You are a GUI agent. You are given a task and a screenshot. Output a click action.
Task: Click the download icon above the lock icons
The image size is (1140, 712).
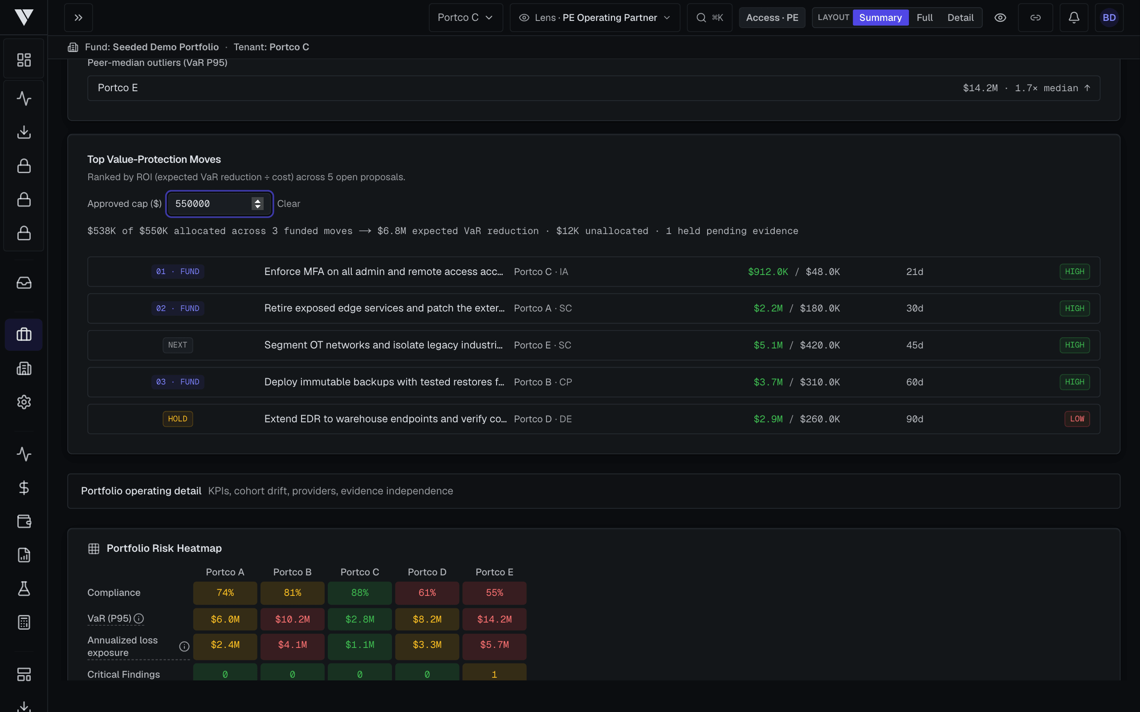click(x=24, y=132)
